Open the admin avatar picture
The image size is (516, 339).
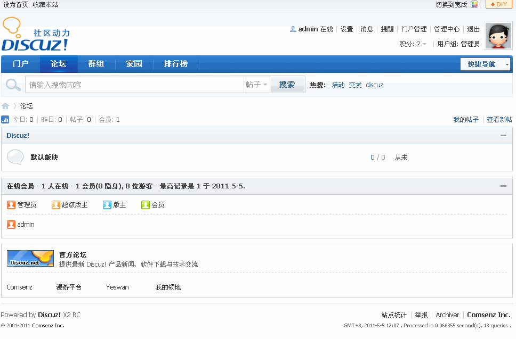point(498,36)
